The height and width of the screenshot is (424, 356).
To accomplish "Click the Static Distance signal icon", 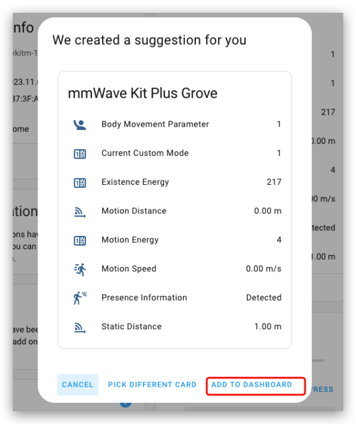I will (80, 327).
